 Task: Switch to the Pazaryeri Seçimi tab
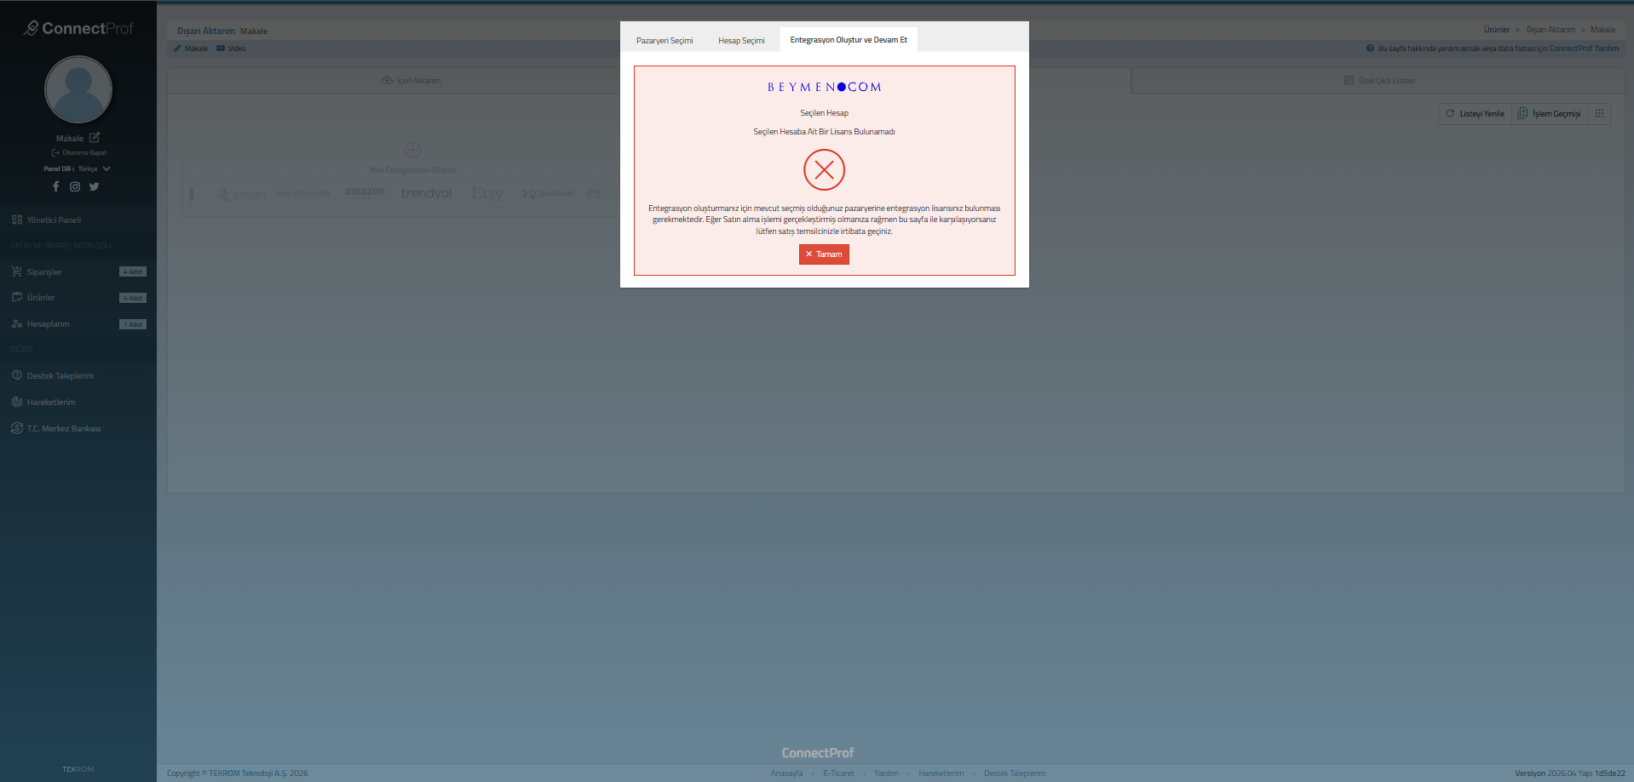pos(665,41)
